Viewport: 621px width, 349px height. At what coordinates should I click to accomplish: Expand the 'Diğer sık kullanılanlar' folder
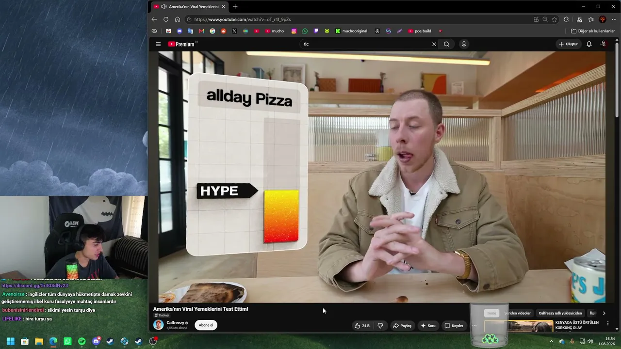(x=593, y=31)
